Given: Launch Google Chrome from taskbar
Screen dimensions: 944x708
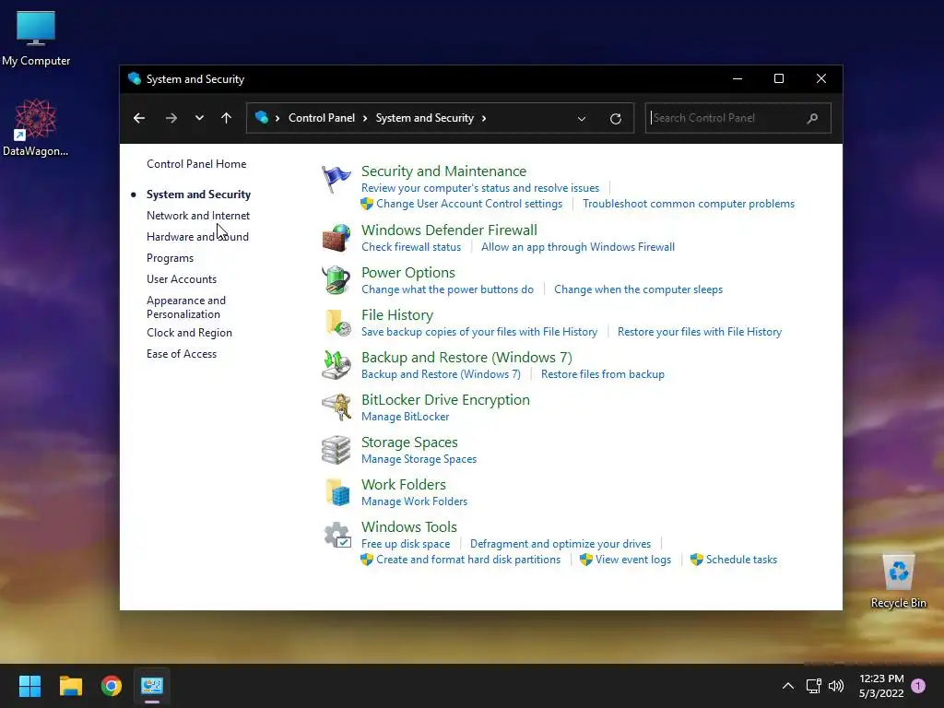Looking at the screenshot, I should pos(112,686).
